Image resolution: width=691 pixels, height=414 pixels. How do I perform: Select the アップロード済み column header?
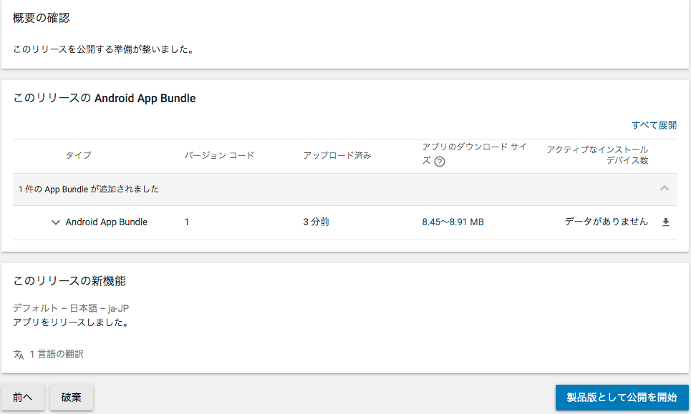337,155
